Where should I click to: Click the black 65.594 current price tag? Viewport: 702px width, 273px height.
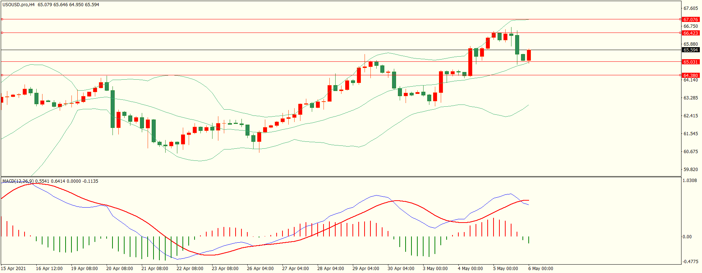coord(690,50)
